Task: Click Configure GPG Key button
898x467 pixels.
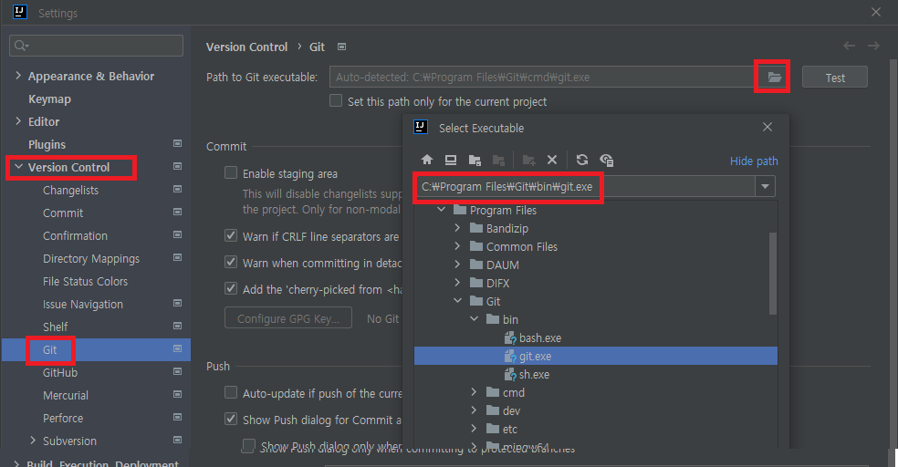Action: tap(288, 318)
